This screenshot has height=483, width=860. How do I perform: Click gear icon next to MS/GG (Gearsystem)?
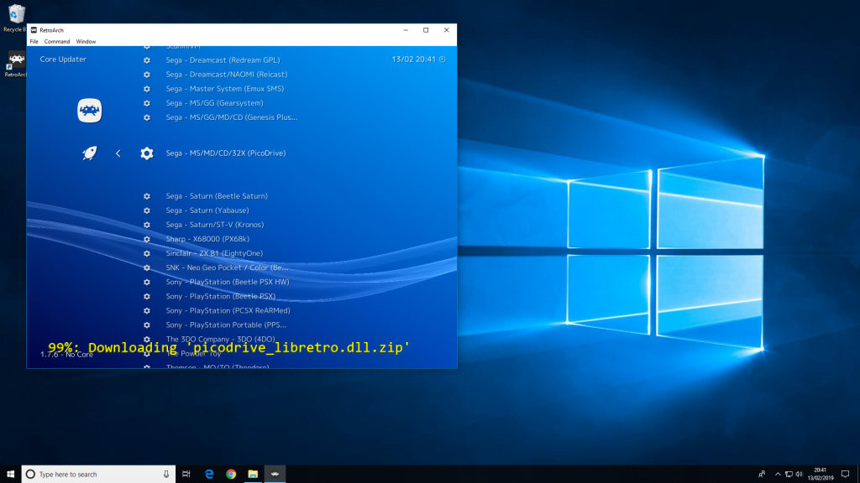tap(146, 103)
